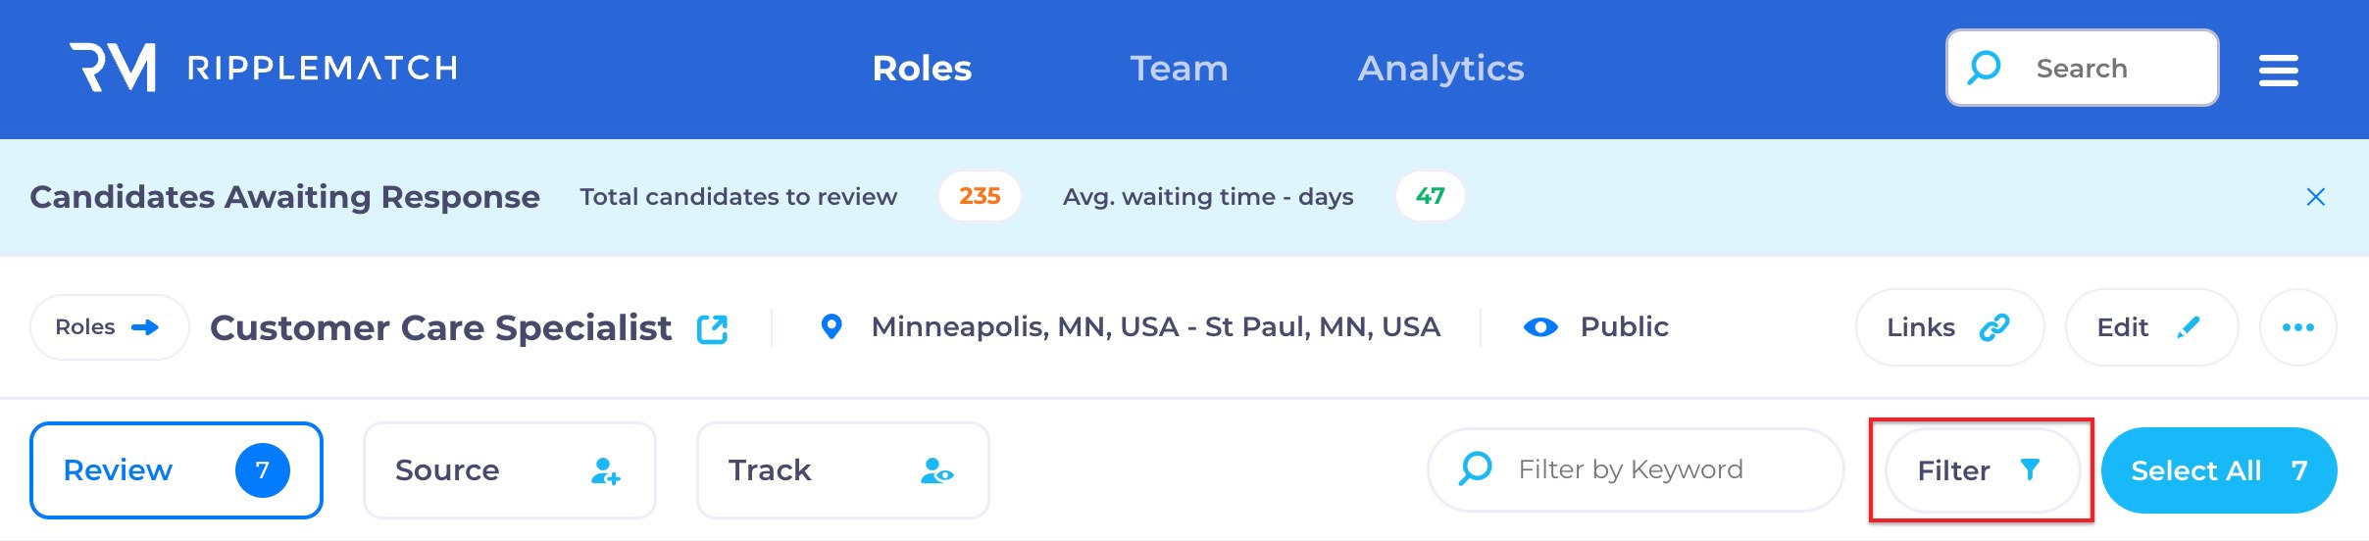The width and height of the screenshot is (2369, 541).
Task: Edit the Customer Care Specialist role
Action: pyautogui.click(x=2150, y=327)
